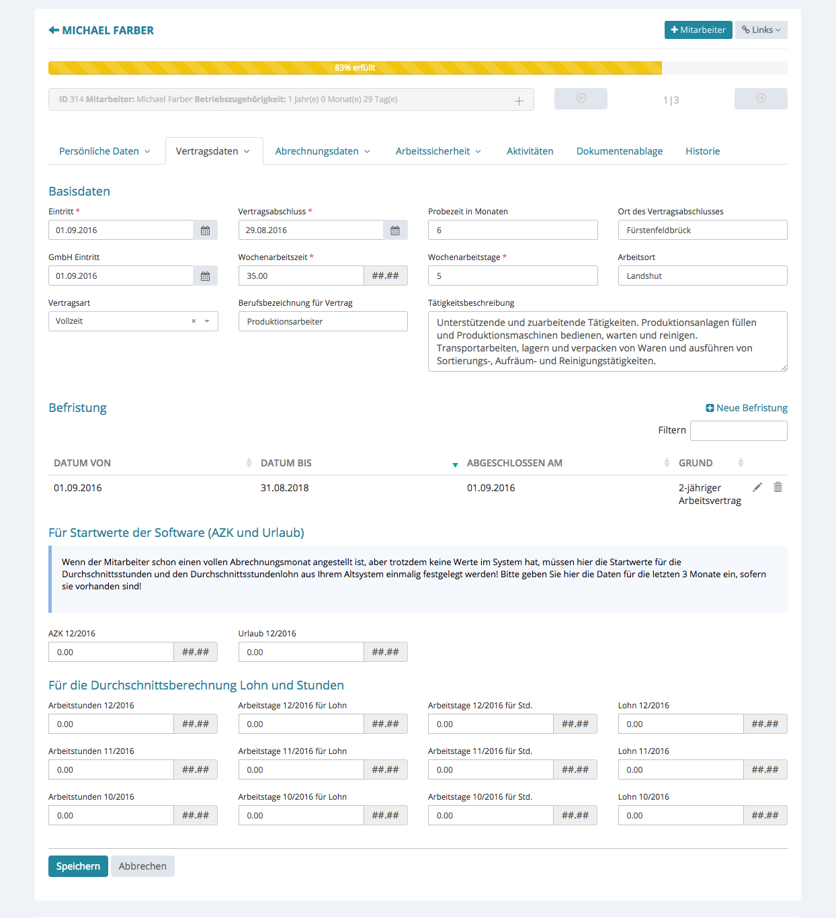Focus the Filtern input field
The width and height of the screenshot is (836, 918).
tap(738, 431)
